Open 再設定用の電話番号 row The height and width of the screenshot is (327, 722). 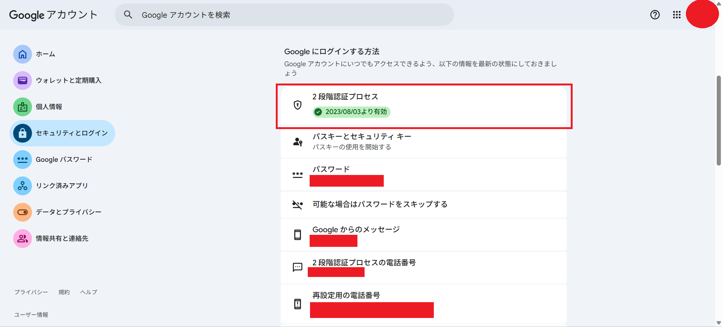[x=424, y=304]
